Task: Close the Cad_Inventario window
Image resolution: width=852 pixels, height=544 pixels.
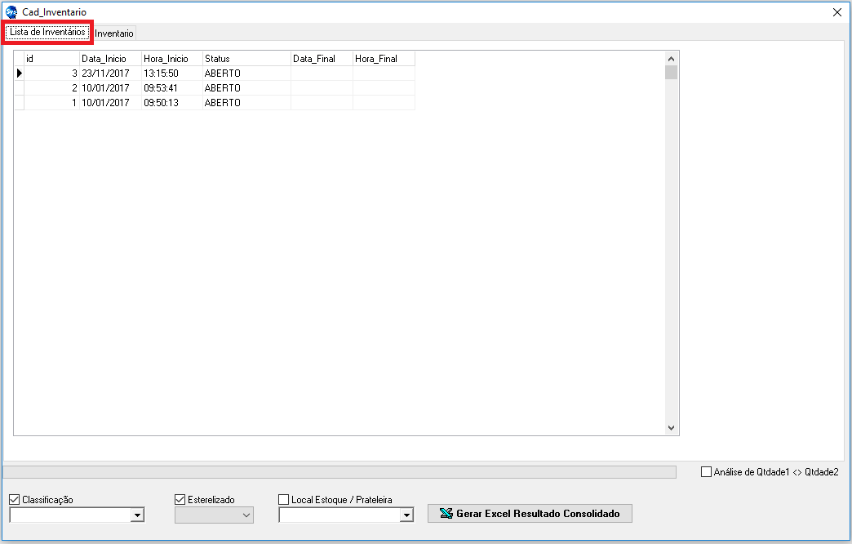Action: [x=836, y=12]
